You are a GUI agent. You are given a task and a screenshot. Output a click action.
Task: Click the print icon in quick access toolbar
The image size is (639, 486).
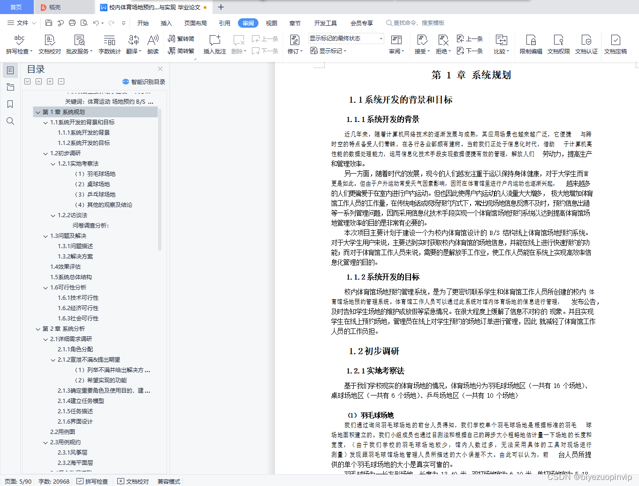click(72, 23)
